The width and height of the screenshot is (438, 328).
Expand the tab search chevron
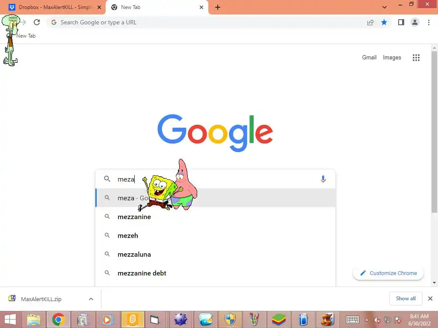click(385, 7)
